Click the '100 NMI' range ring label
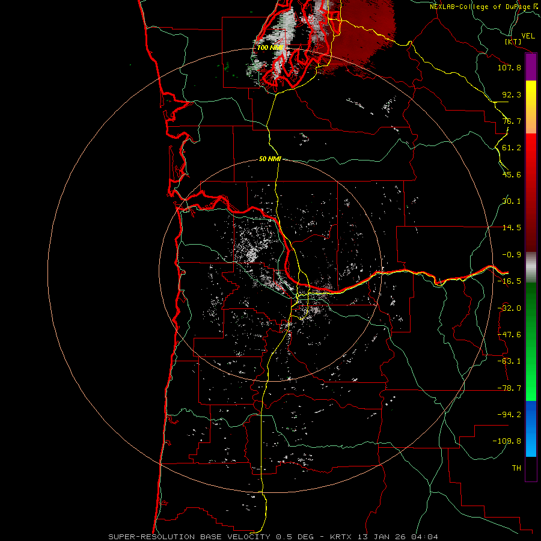This screenshot has width=541, height=541. pos(270,47)
